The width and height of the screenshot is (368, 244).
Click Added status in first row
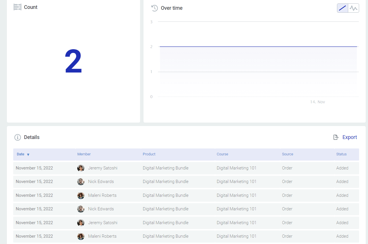coord(342,168)
